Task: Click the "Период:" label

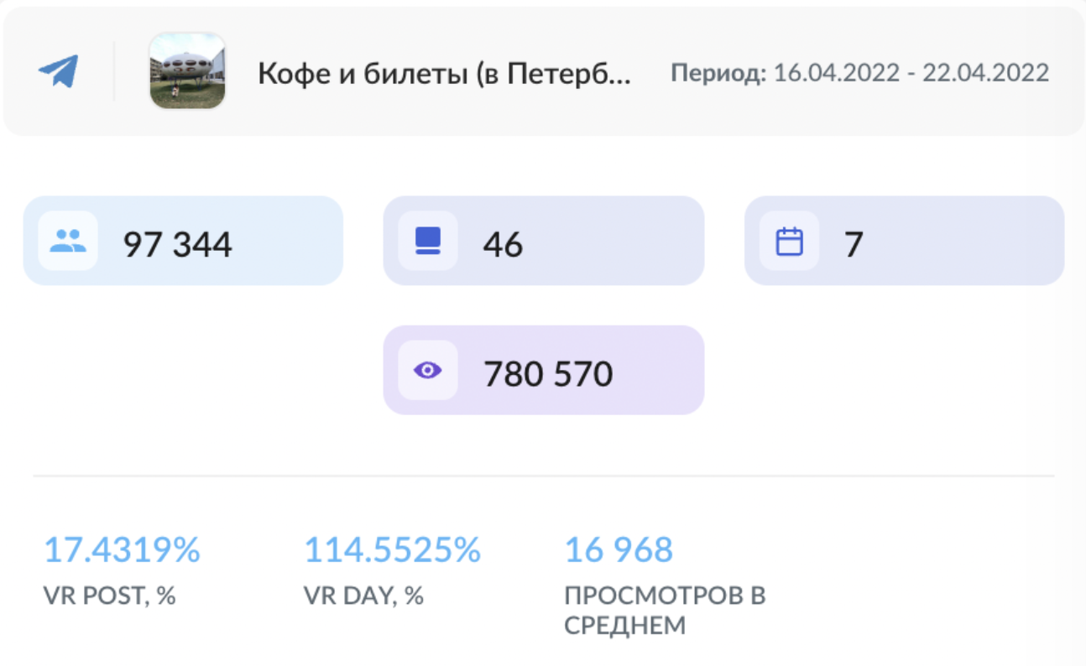Action: point(718,73)
